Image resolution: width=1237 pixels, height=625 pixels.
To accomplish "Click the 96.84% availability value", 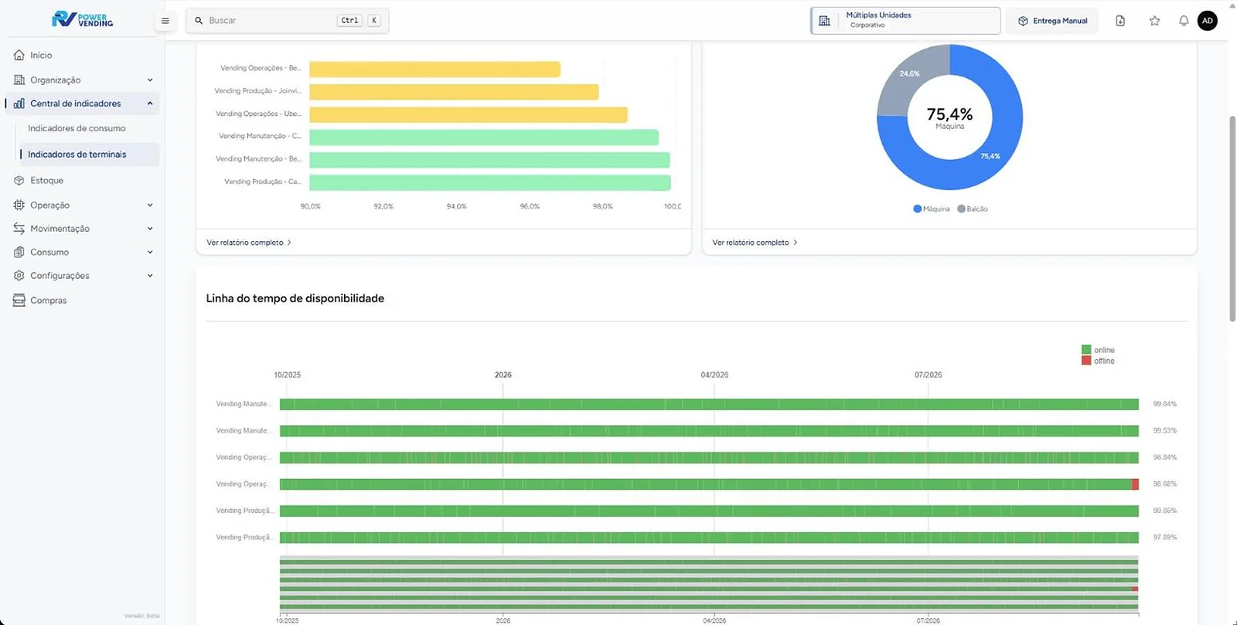I will pyautogui.click(x=1164, y=457).
